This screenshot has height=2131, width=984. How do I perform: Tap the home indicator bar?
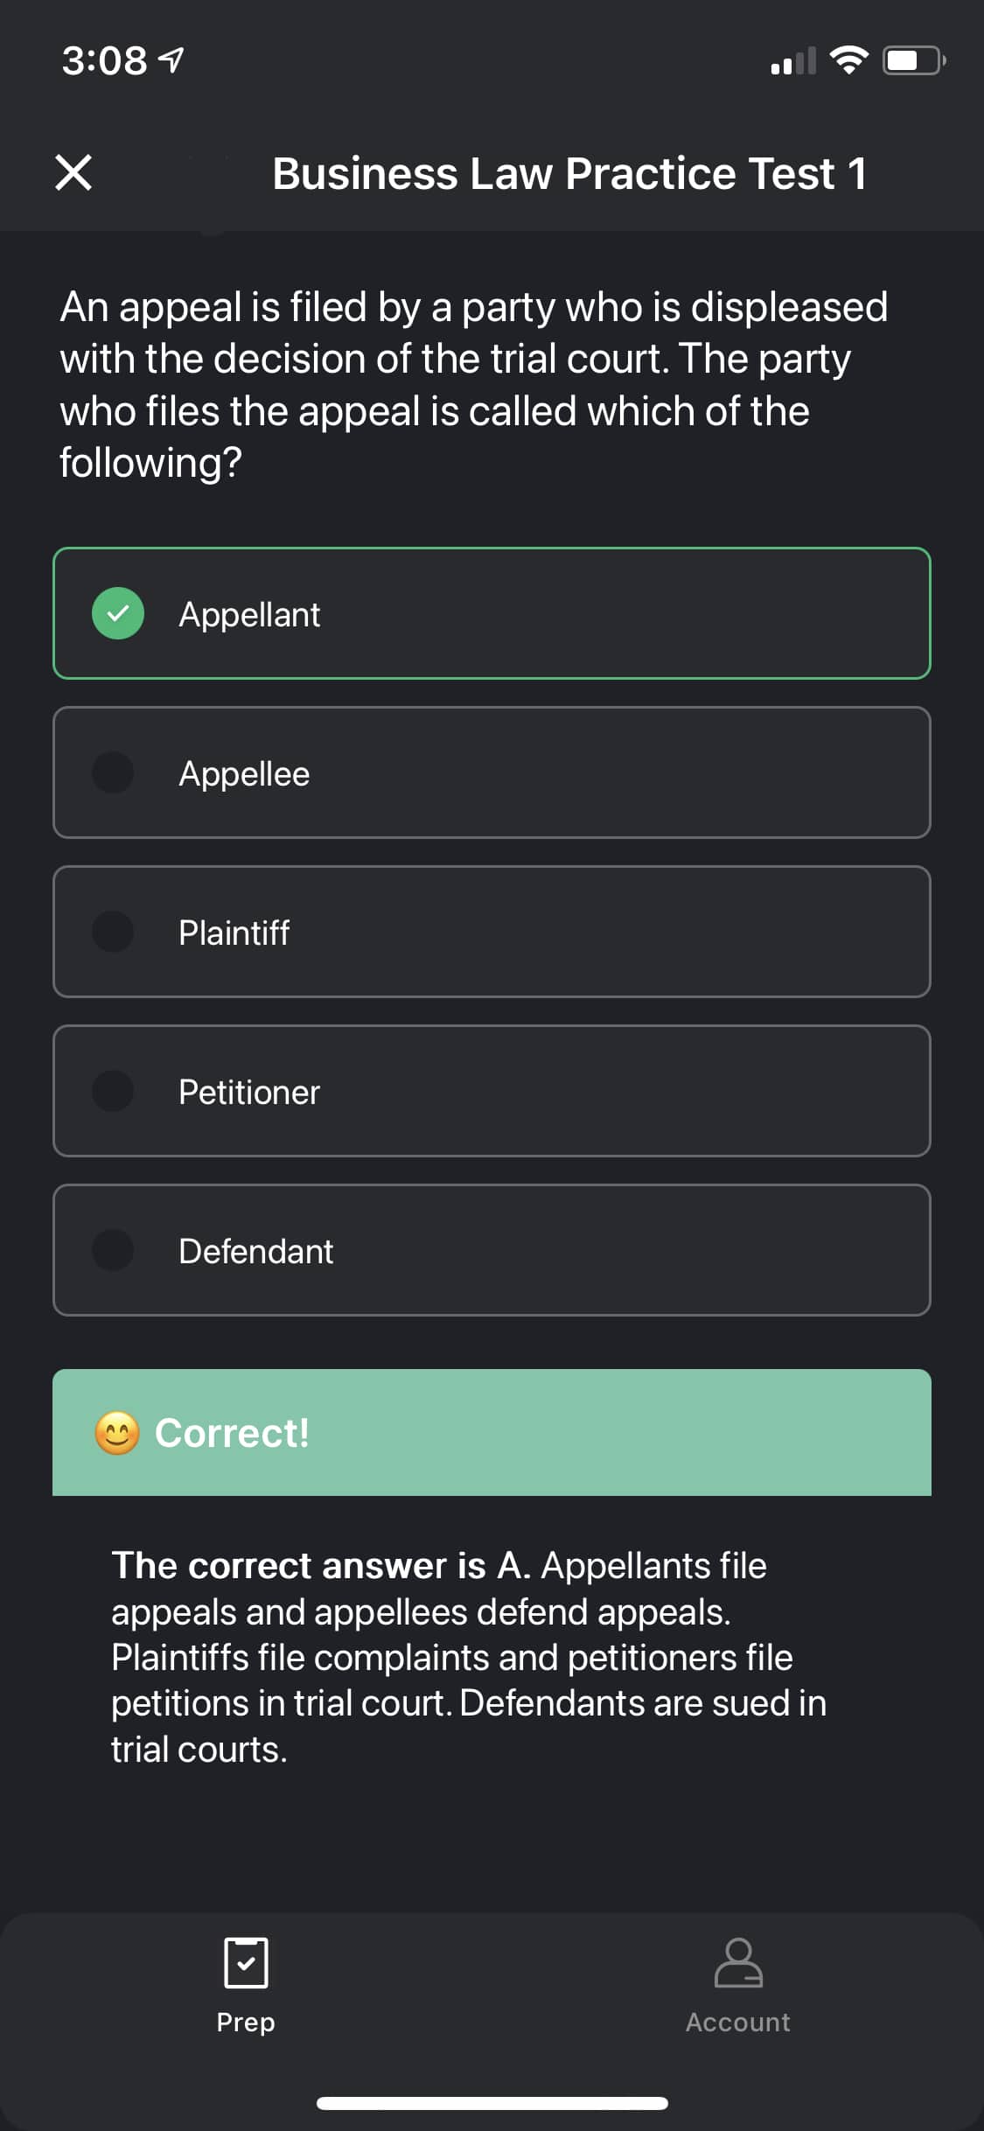pyautogui.click(x=492, y=2103)
